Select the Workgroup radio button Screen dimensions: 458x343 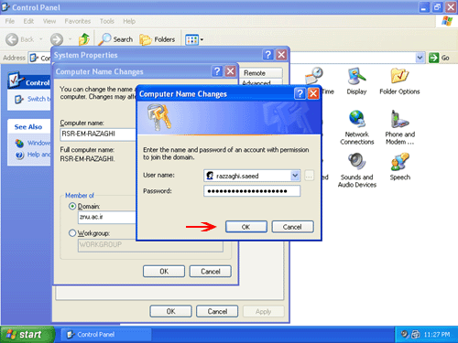[x=72, y=233]
